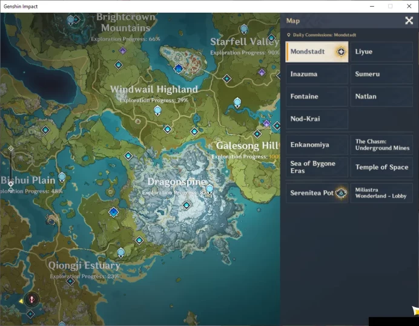
Task: Click Daily Commissions: Mondstadt link
Action: tap(324, 35)
